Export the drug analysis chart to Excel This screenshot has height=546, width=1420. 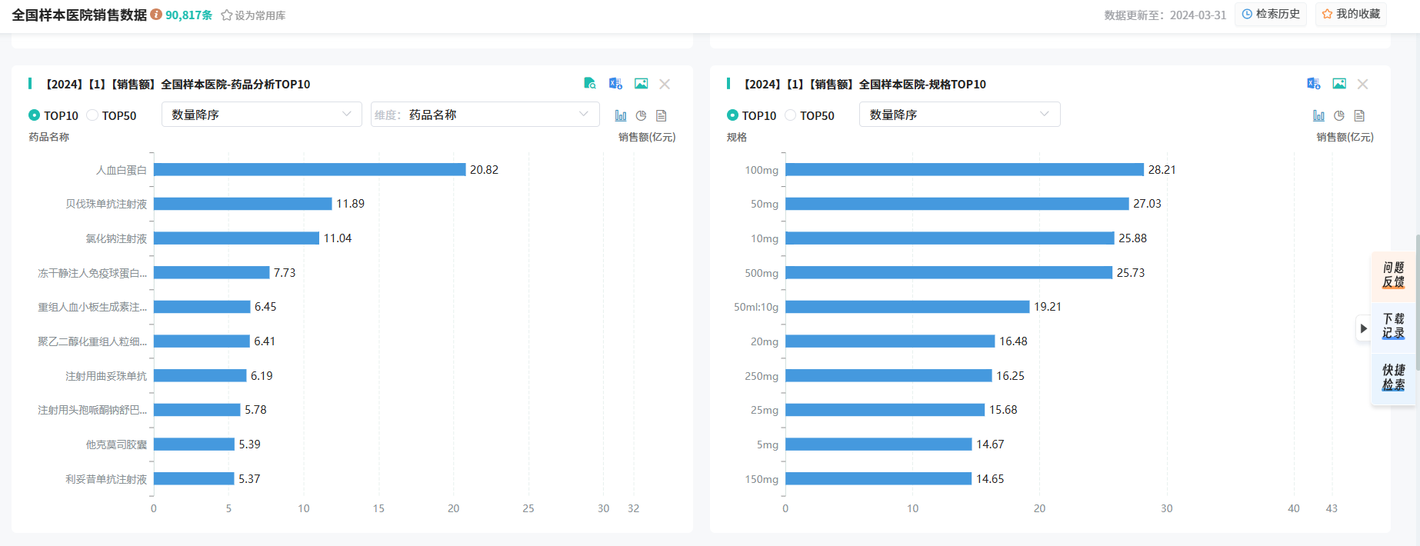(615, 84)
